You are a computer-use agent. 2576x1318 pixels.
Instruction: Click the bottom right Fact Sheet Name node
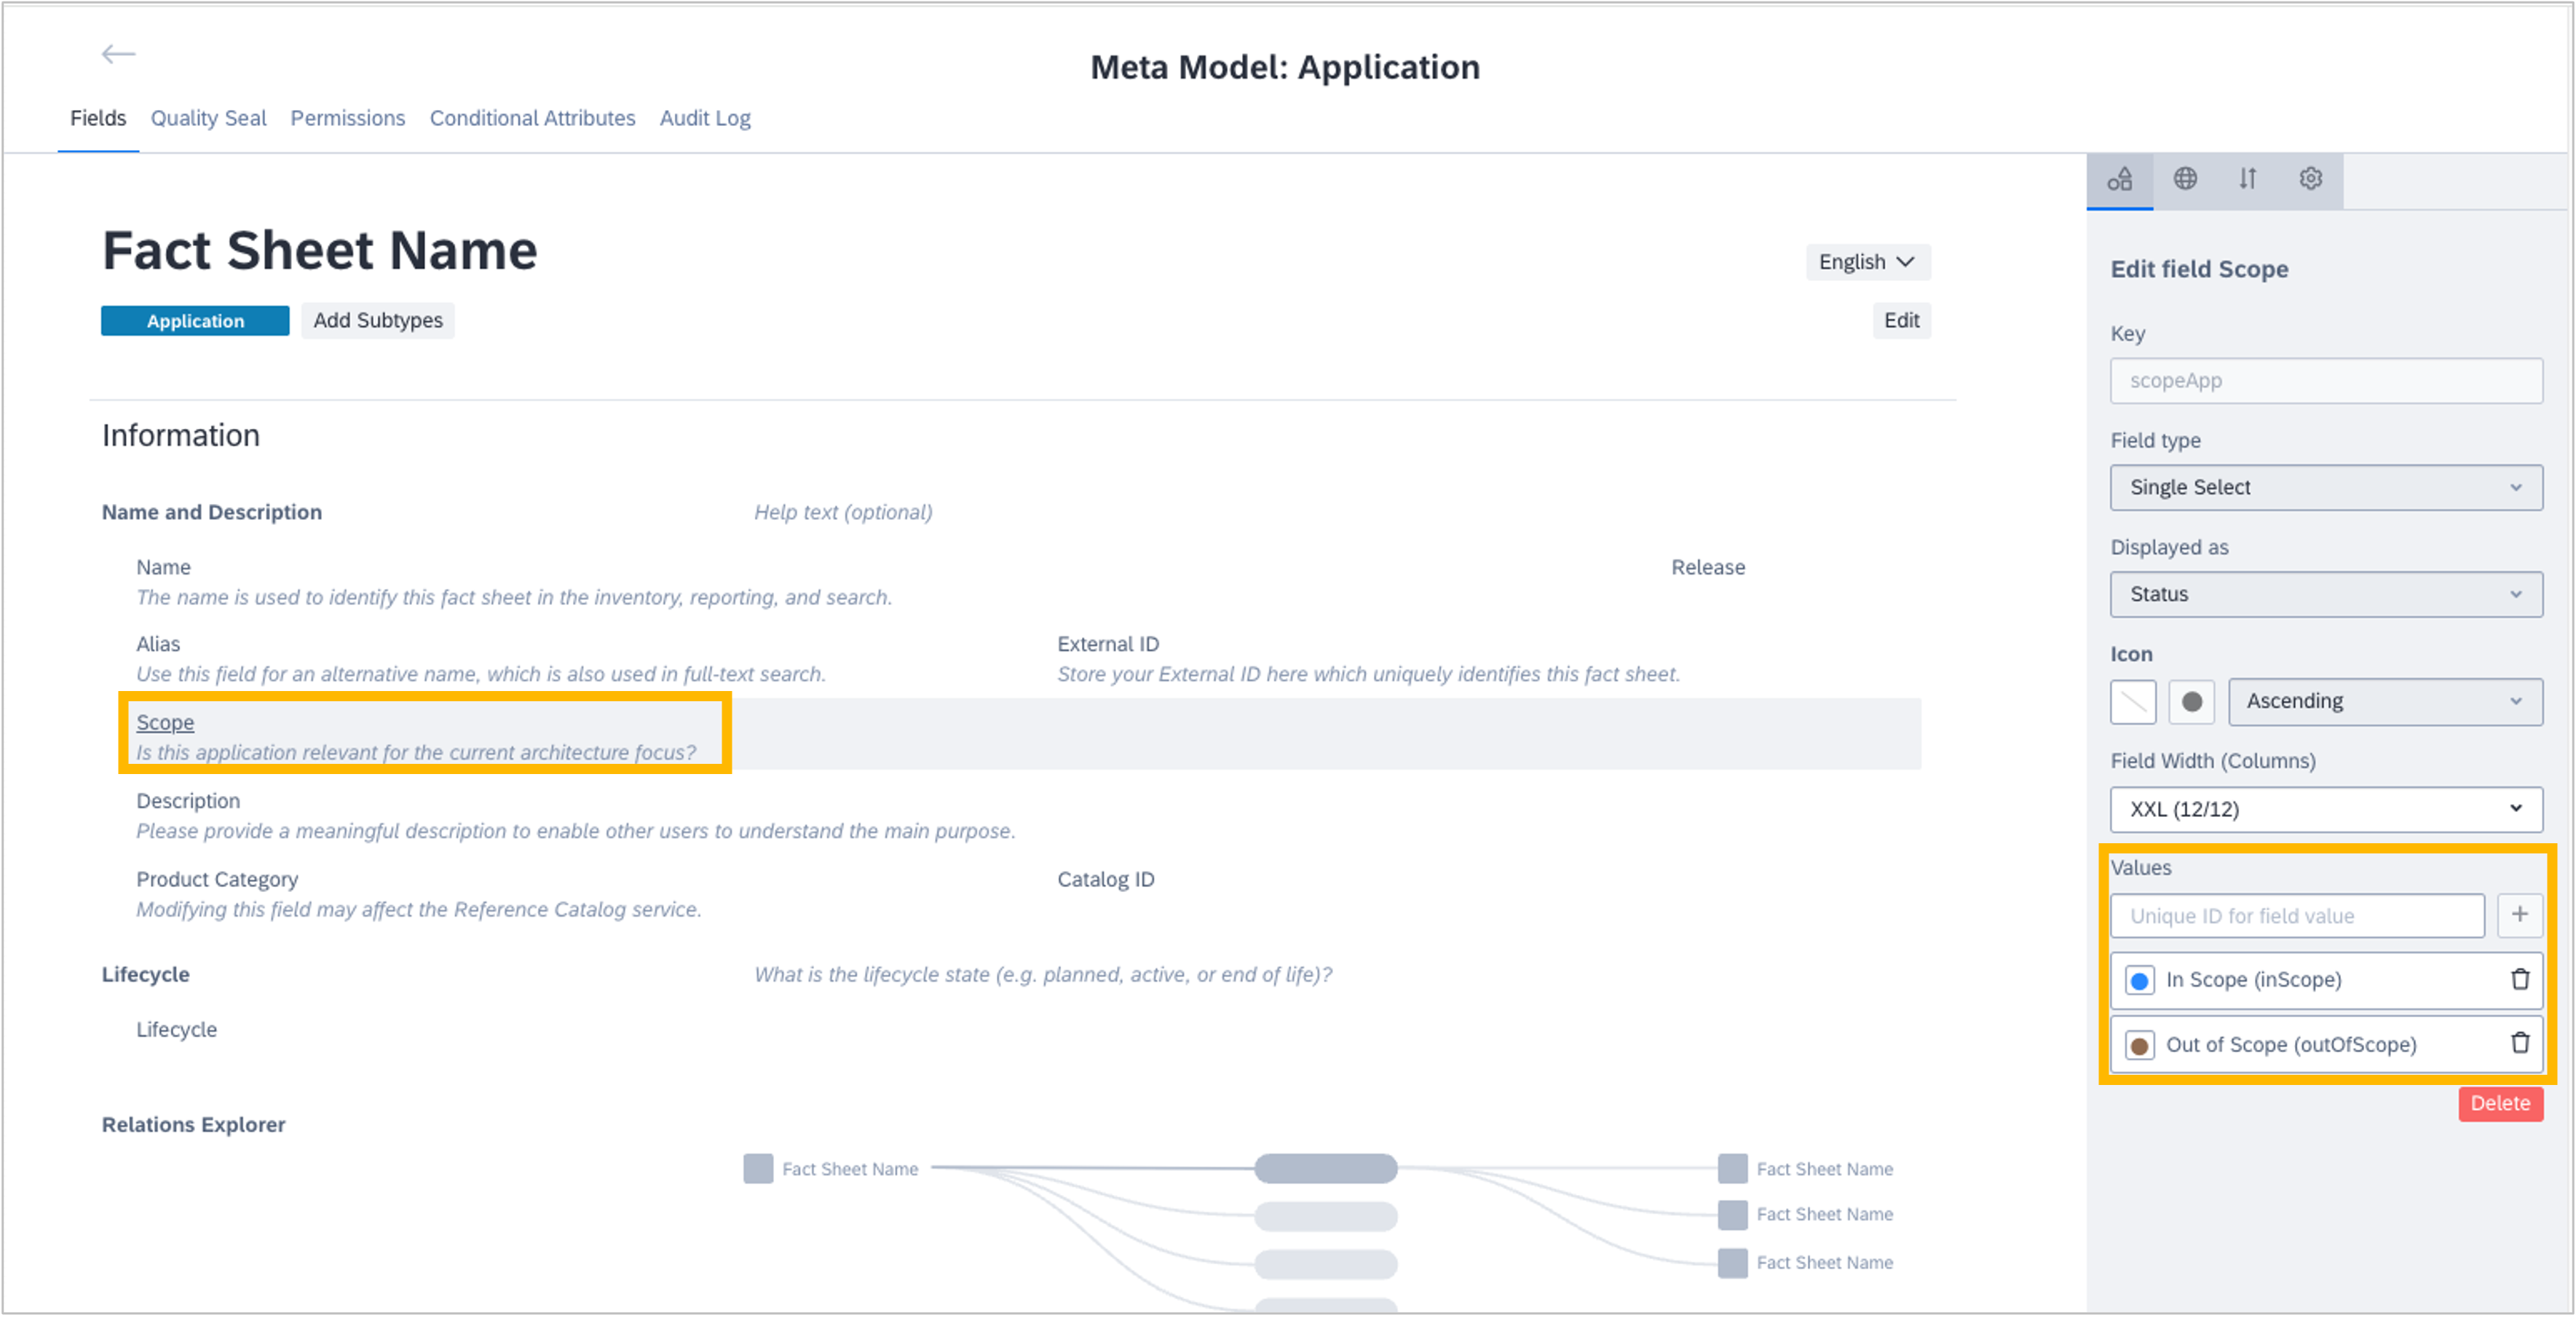pos(1732,1262)
